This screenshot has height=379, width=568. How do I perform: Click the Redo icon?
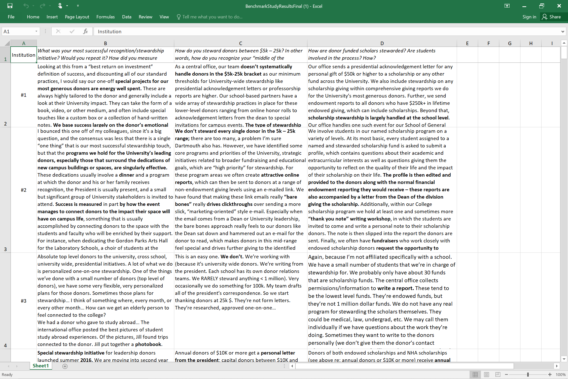[x=42, y=6]
